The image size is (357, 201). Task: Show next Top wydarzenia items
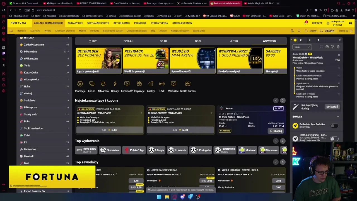pos(283,141)
